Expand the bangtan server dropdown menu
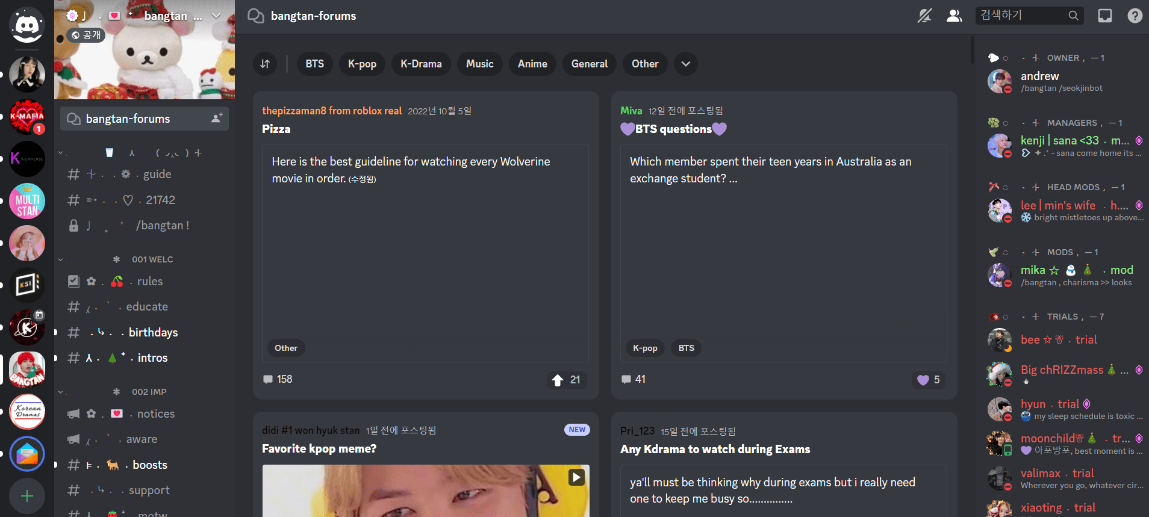 [216, 16]
